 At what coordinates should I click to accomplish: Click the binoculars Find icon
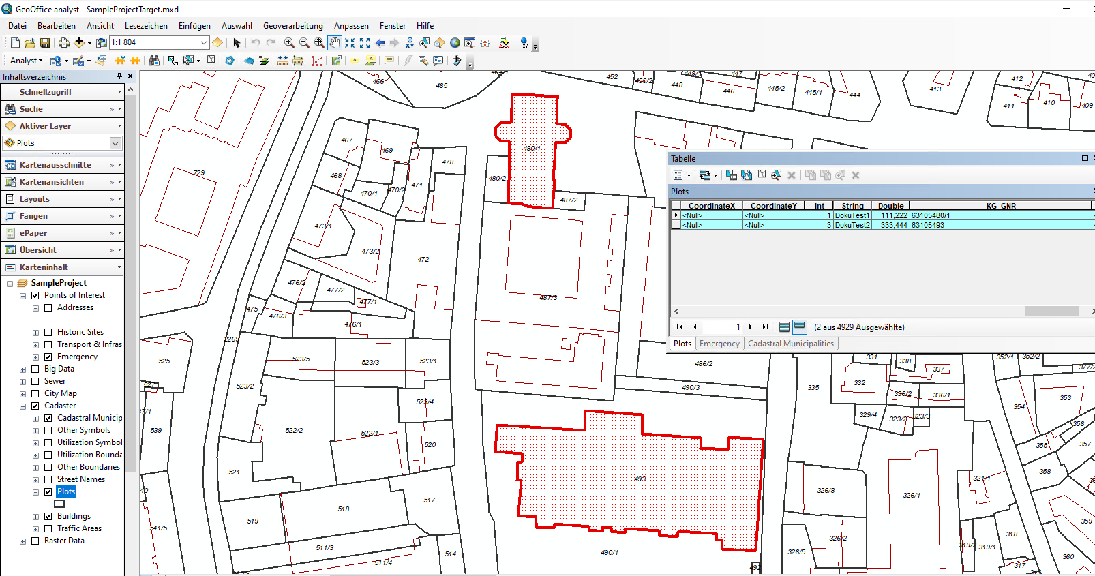click(154, 61)
